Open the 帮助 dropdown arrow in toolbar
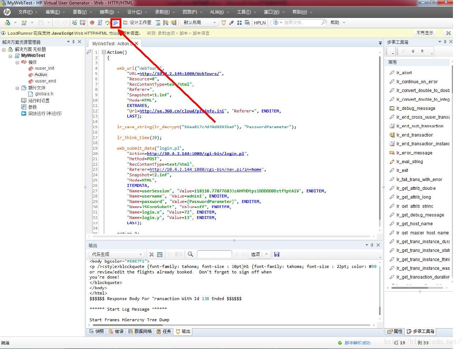The image size is (465, 349). coord(344,23)
